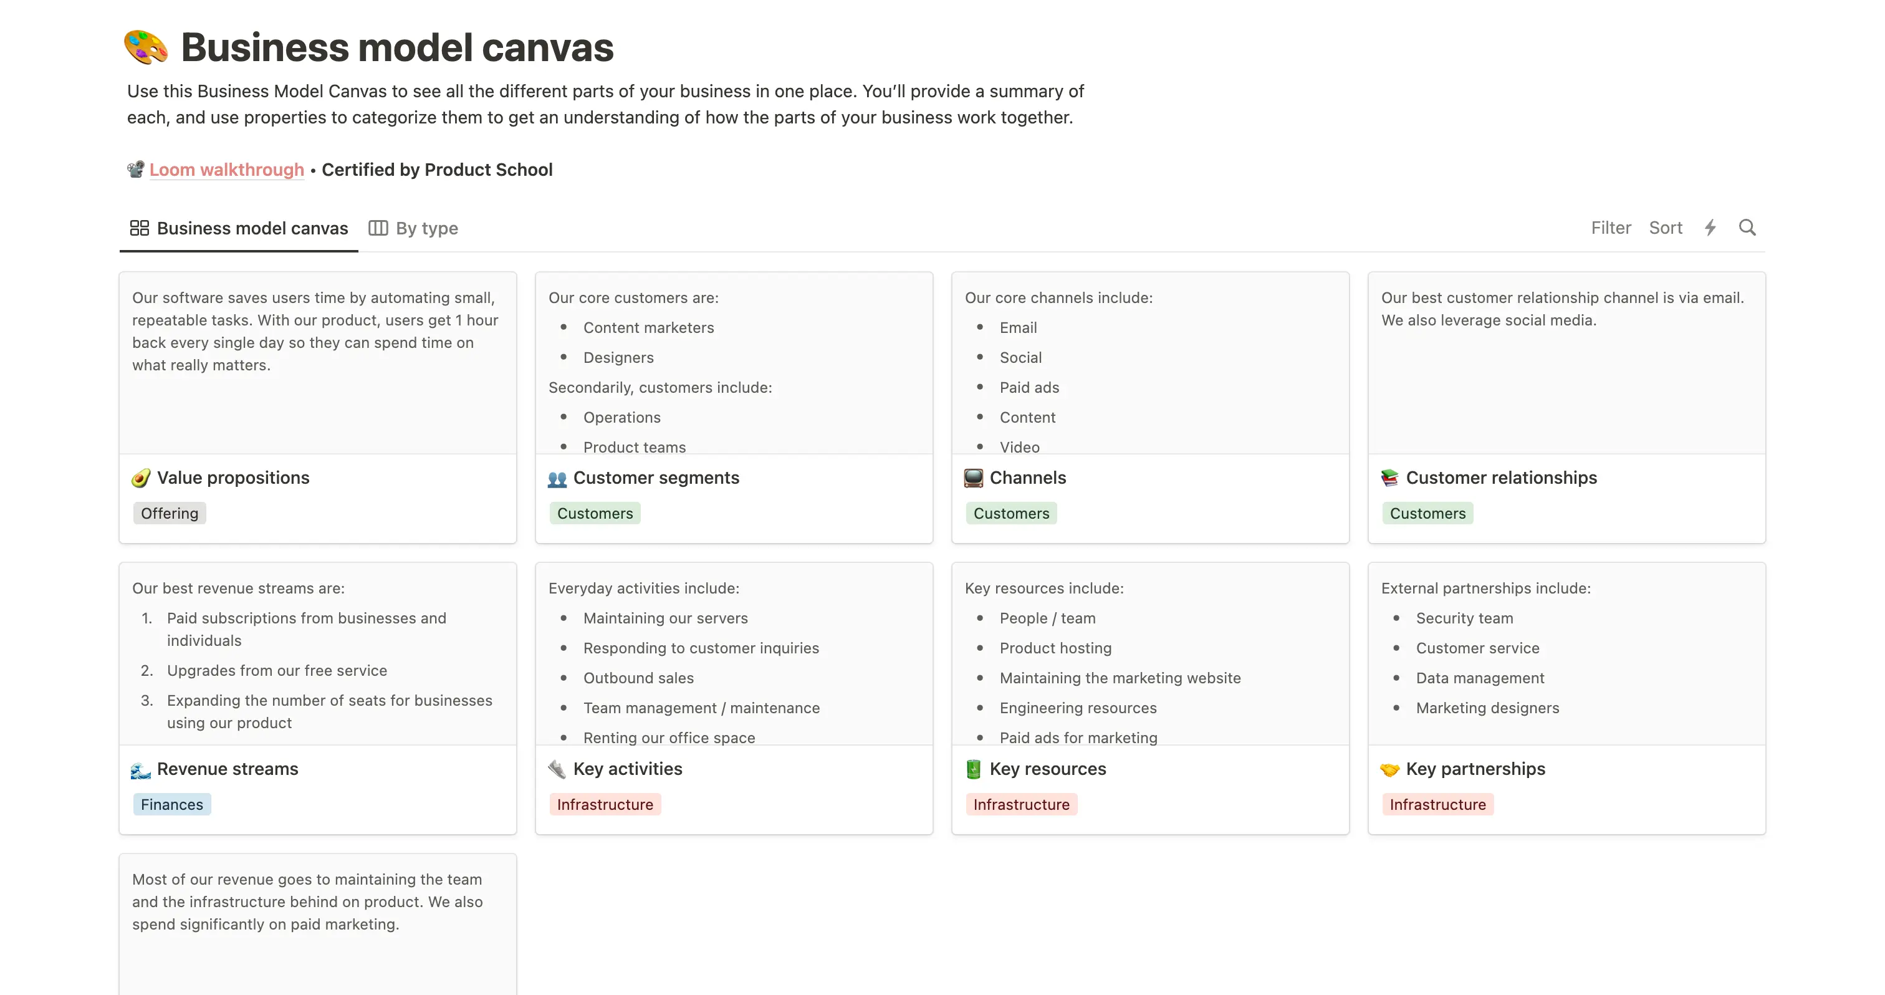Click the palette emoji page icon
The image size is (1885, 995).
point(146,47)
